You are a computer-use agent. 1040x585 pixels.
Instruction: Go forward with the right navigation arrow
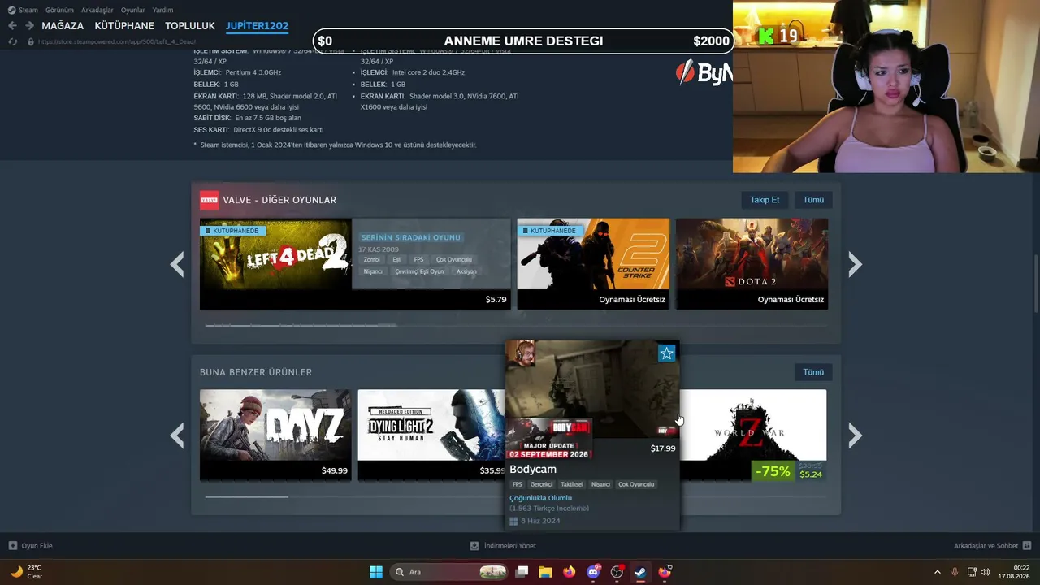click(29, 26)
